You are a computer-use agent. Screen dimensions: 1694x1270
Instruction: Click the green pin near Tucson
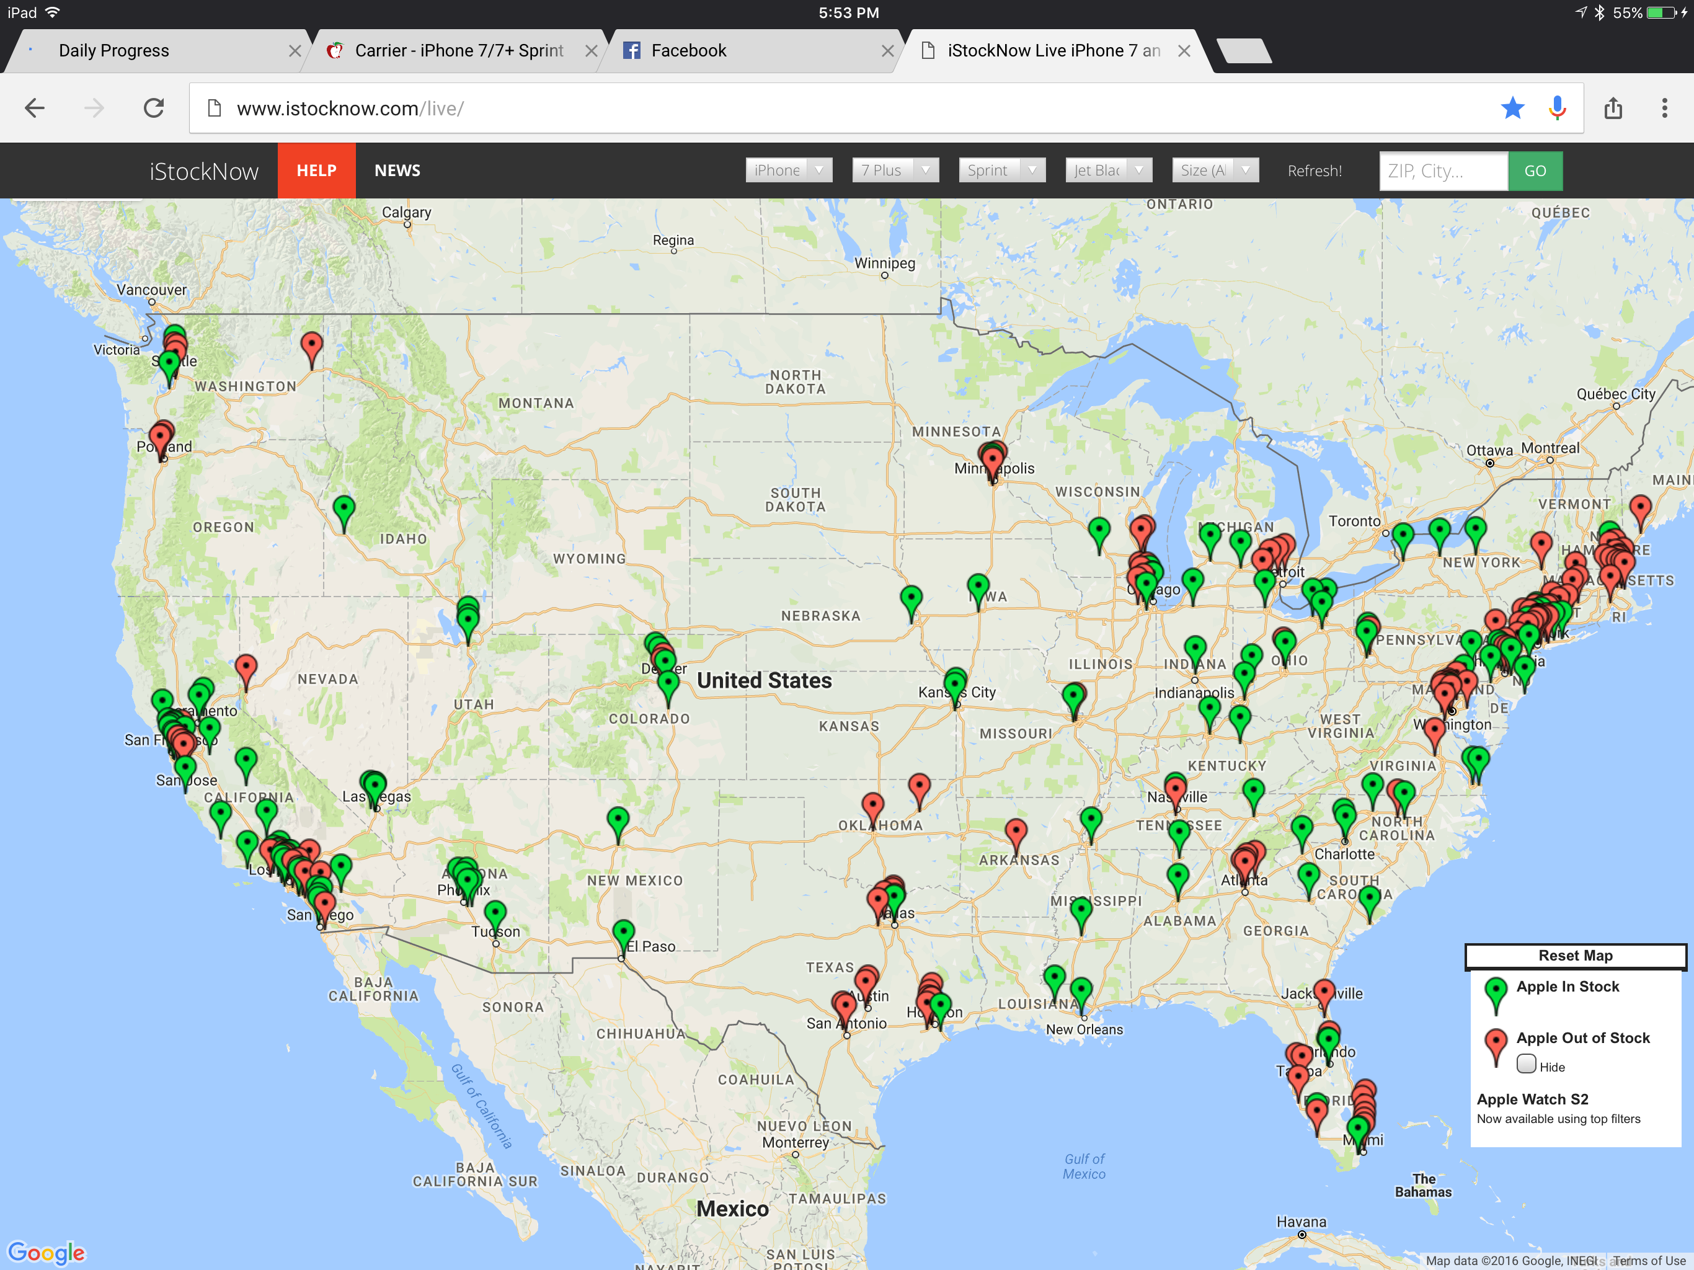[495, 919]
